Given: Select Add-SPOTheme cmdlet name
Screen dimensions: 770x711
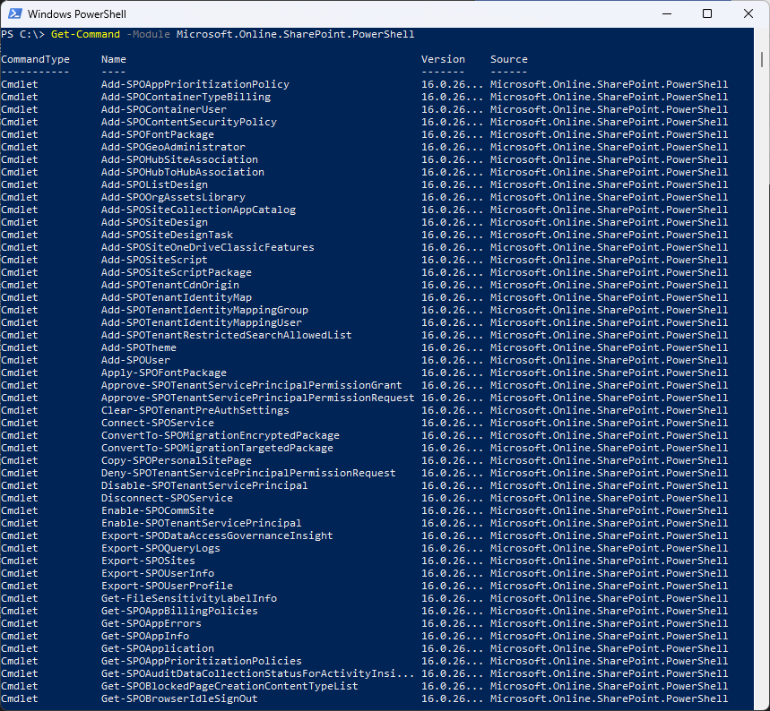Looking at the screenshot, I should click(x=139, y=348).
